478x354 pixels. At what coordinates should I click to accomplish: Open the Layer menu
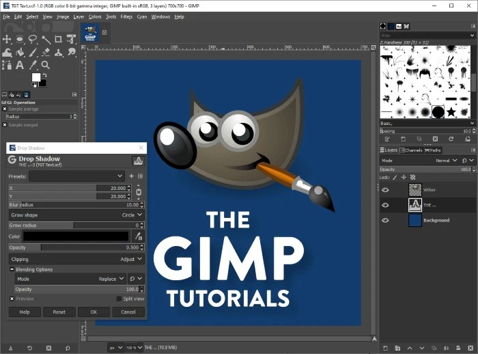tap(79, 17)
